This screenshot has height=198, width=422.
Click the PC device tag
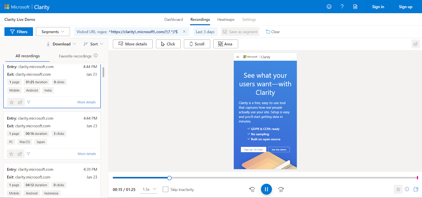click(x=11, y=142)
